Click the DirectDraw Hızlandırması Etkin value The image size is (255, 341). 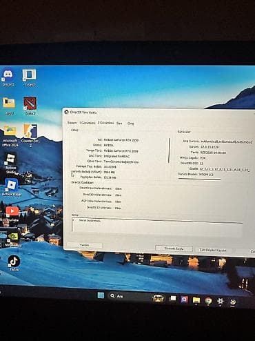click(119, 188)
